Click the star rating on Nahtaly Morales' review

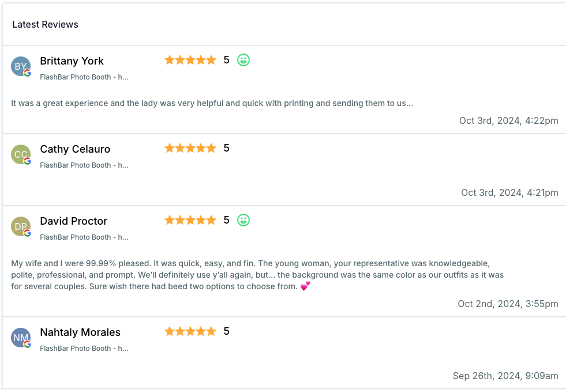pyautogui.click(x=190, y=331)
